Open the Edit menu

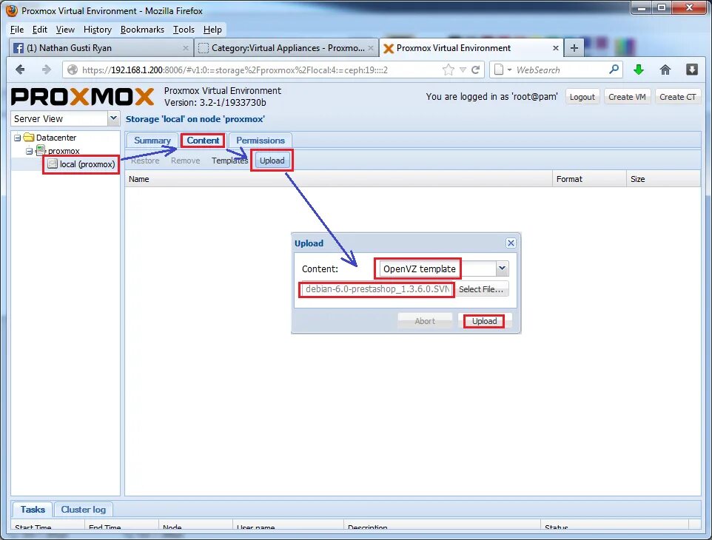[39, 30]
